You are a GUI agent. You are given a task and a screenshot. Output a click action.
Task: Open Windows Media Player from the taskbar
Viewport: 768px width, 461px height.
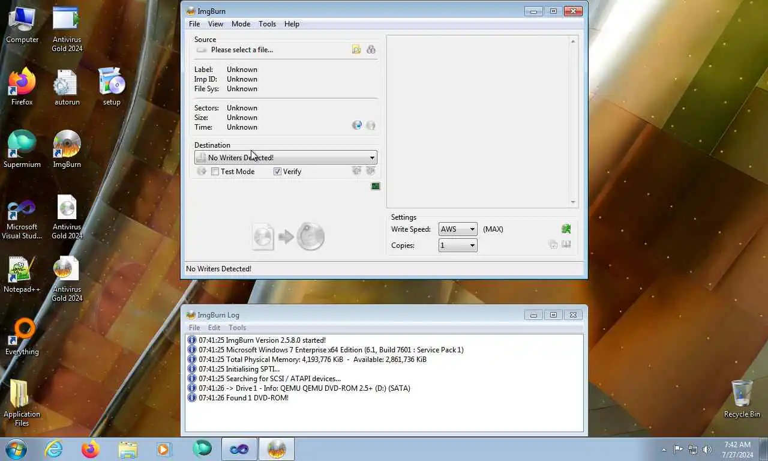tap(164, 449)
